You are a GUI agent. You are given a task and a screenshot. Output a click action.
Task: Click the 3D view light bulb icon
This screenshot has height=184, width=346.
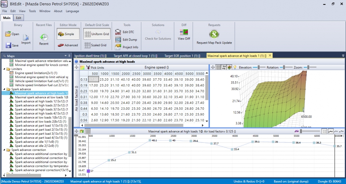(x=235, y=68)
